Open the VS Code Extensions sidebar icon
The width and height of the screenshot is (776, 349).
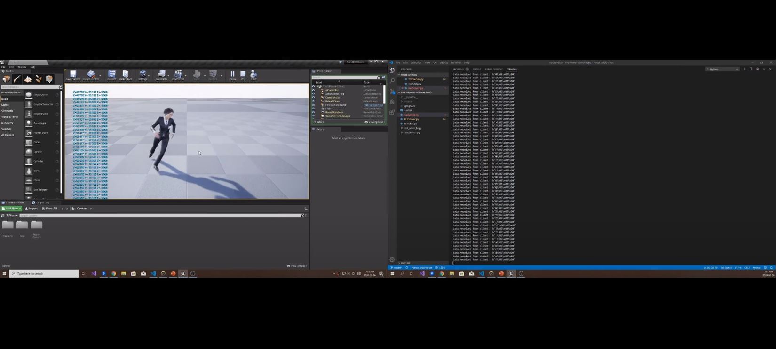tap(392, 112)
